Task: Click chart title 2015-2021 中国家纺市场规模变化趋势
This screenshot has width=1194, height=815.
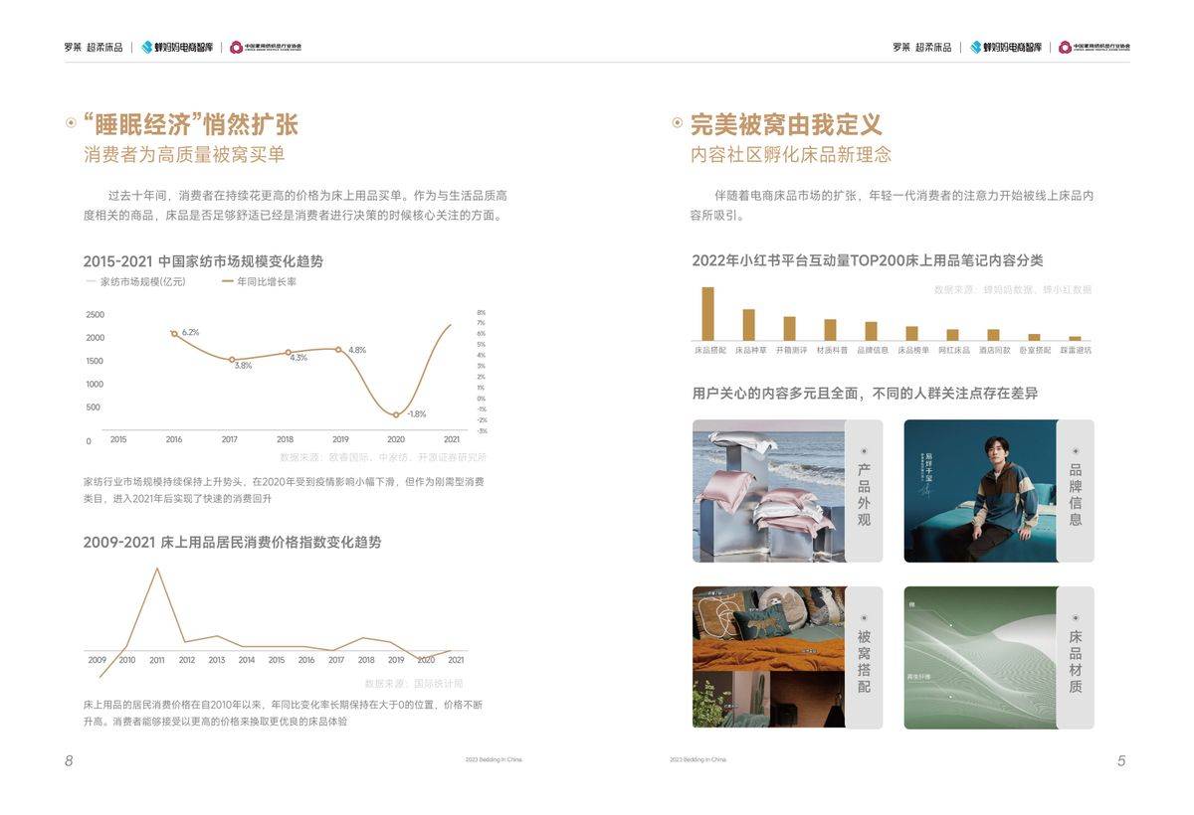Action: tap(203, 261)
